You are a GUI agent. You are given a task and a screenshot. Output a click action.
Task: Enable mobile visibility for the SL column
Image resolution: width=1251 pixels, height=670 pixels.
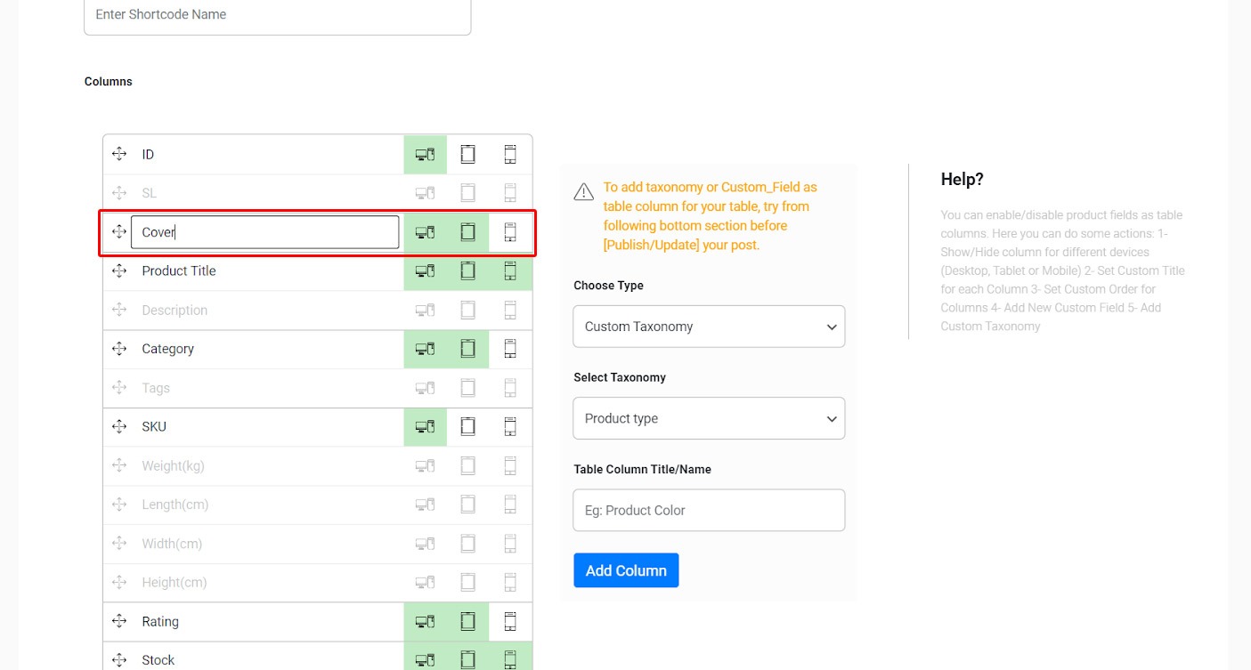510,193
